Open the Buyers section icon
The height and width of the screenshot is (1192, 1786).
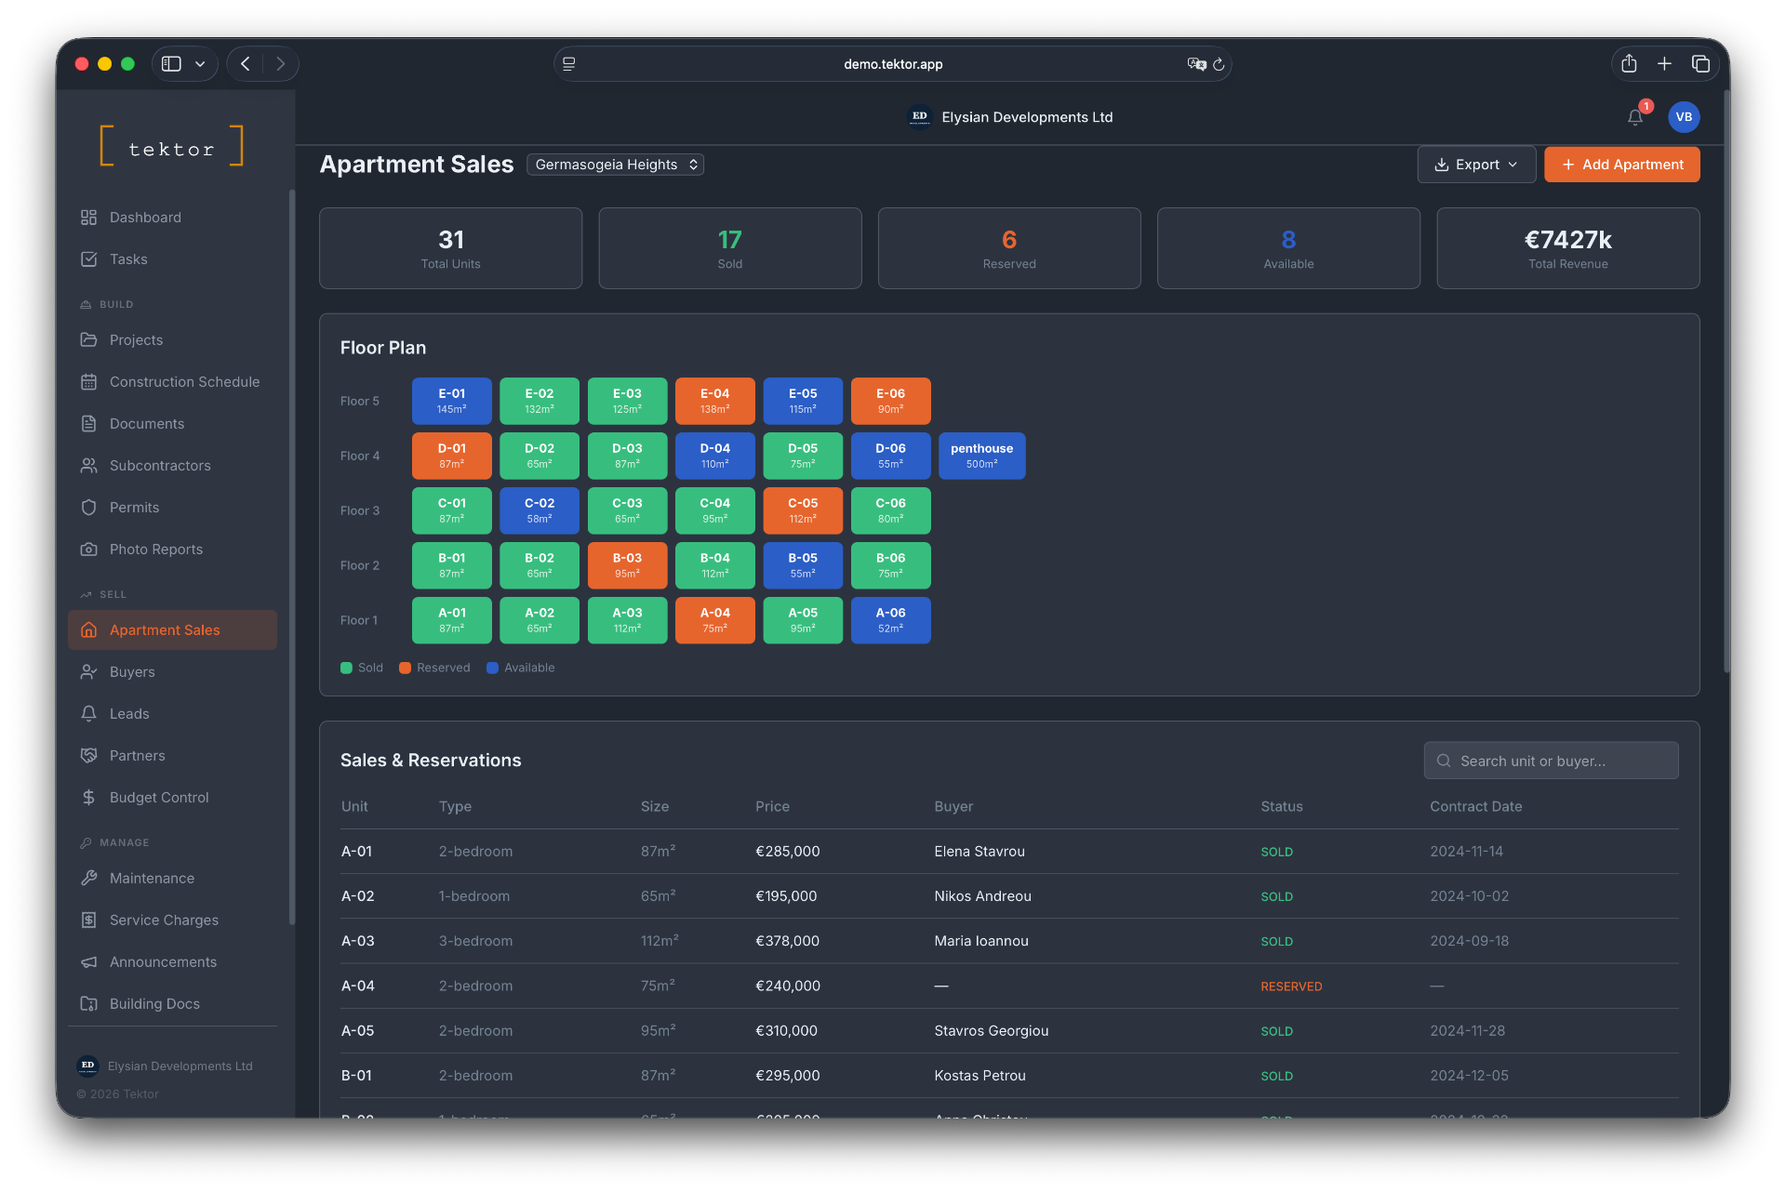point(89,671)
